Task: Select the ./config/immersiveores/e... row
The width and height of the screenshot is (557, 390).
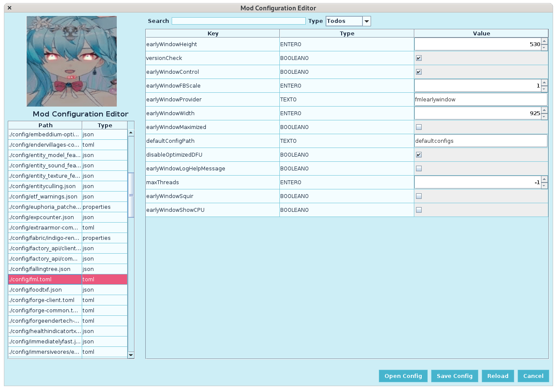Action: point(68,352)
